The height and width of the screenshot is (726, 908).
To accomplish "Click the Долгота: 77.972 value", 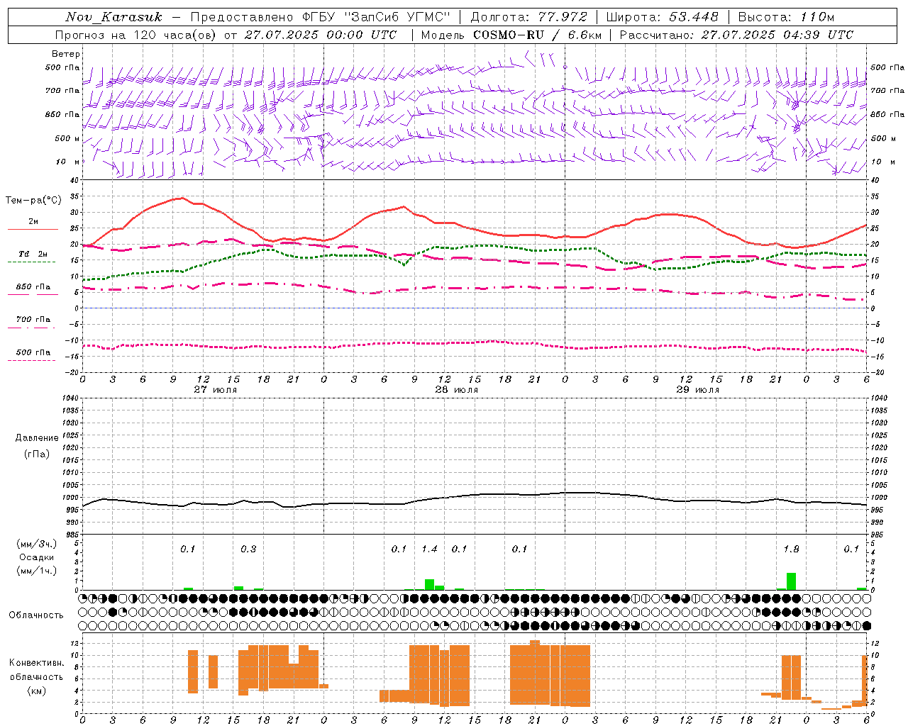I will tap(528, 17).
